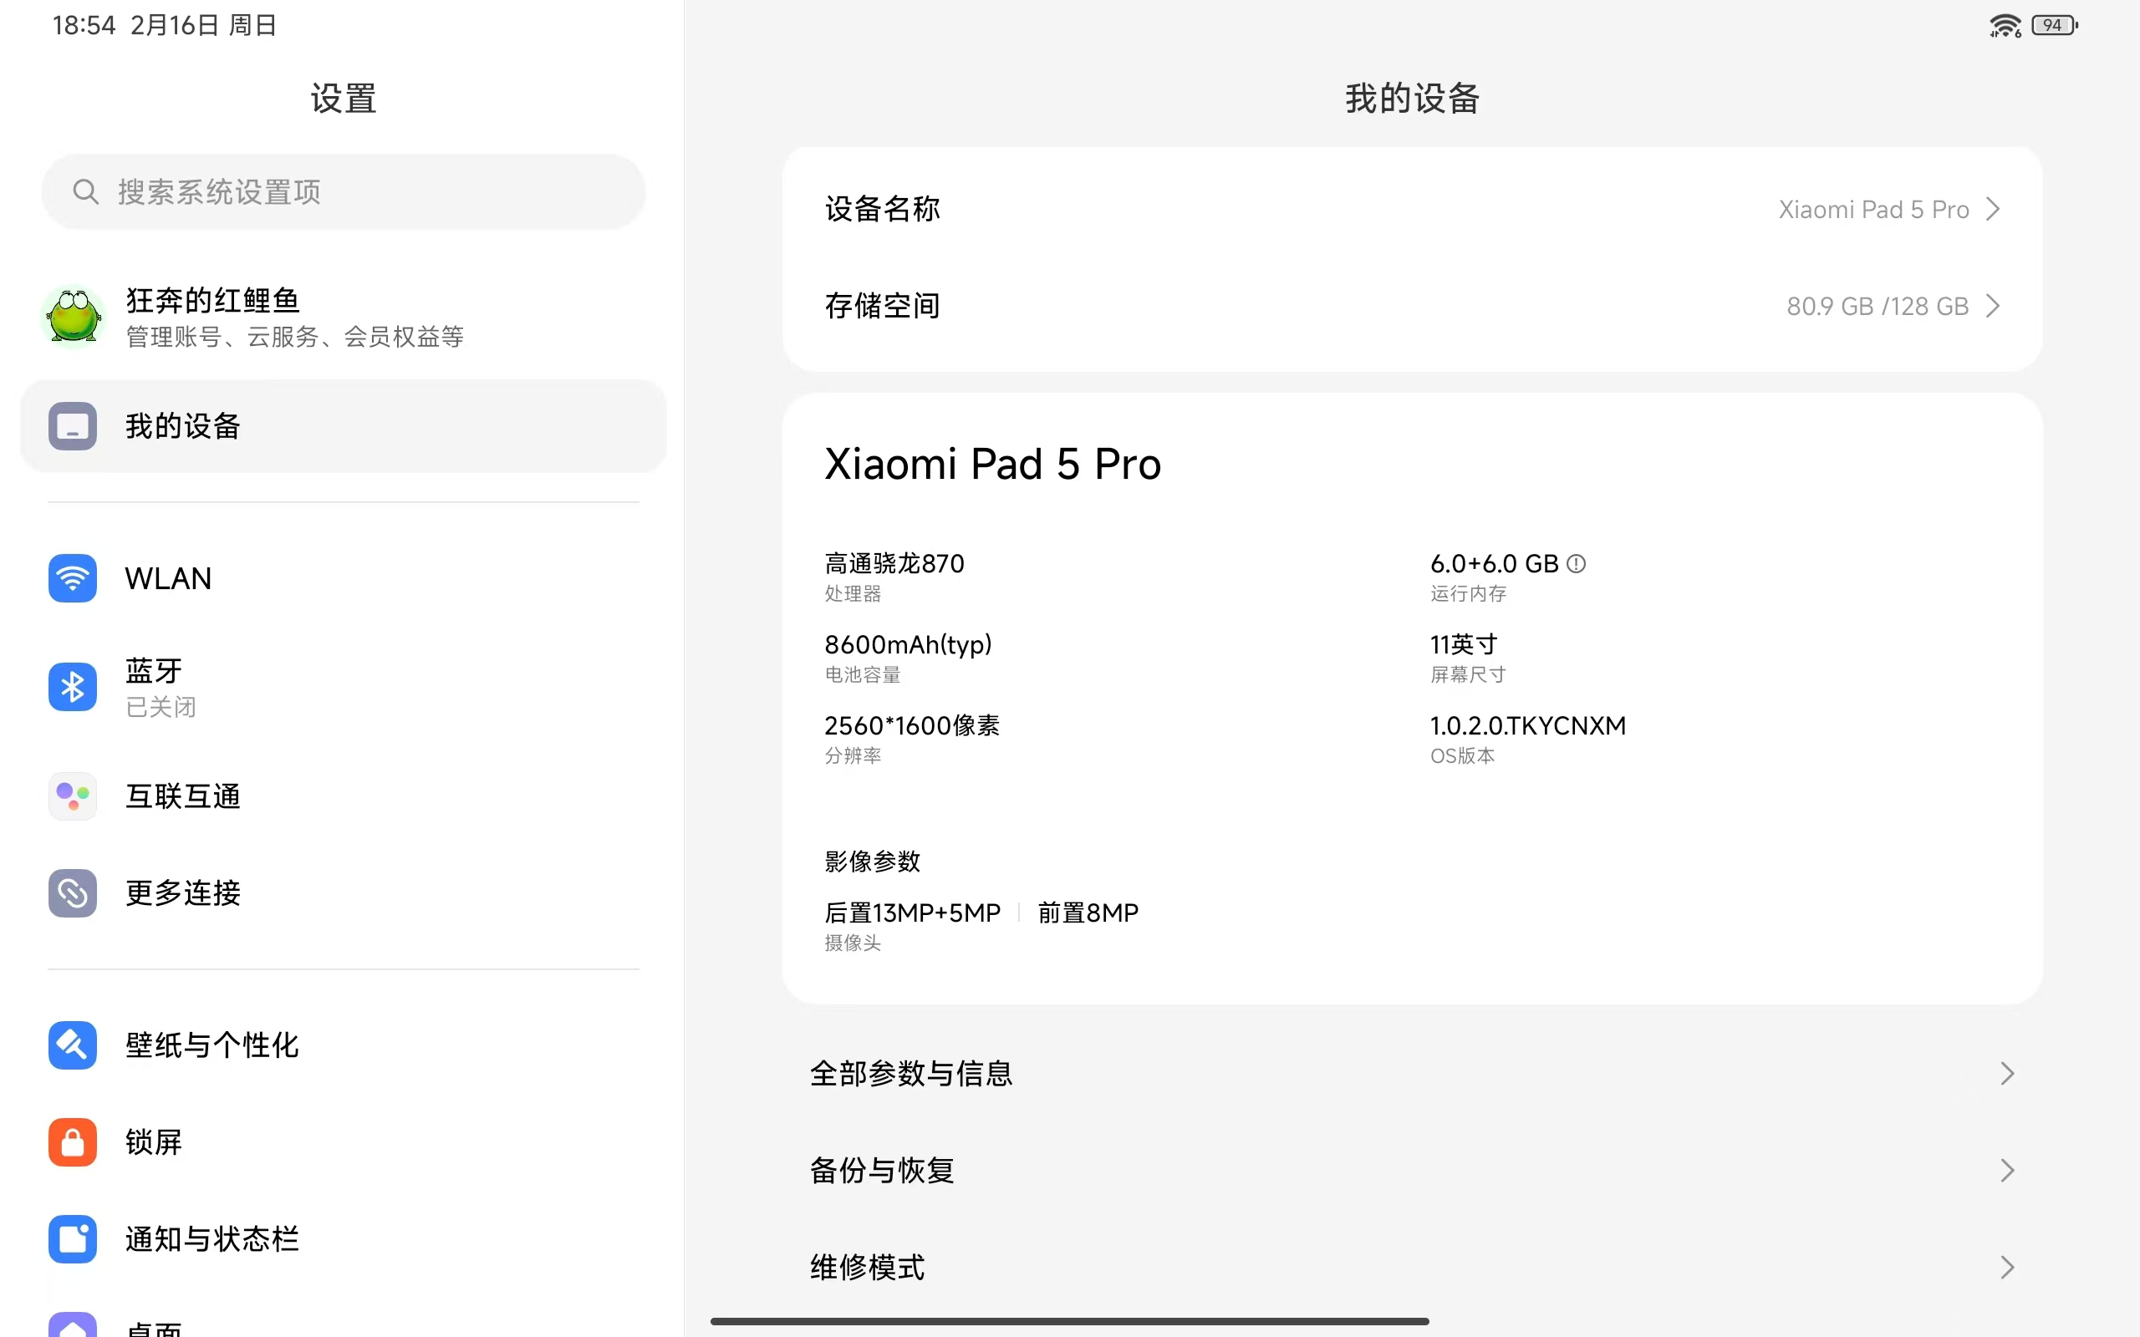Select 我的设备 in the settings sidebar
This screenshot has height=1337, width=2140.
[x=343, y=426]
